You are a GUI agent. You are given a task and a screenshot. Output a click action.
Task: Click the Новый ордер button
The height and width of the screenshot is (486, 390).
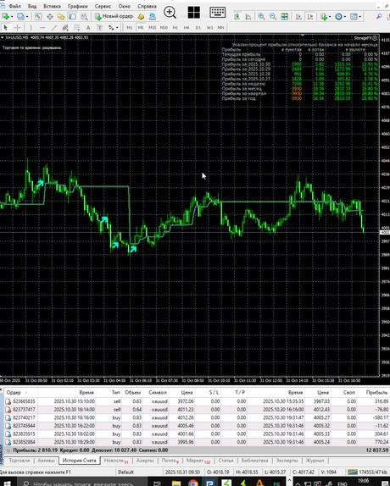pyautogui.click(x=114, y=16)
